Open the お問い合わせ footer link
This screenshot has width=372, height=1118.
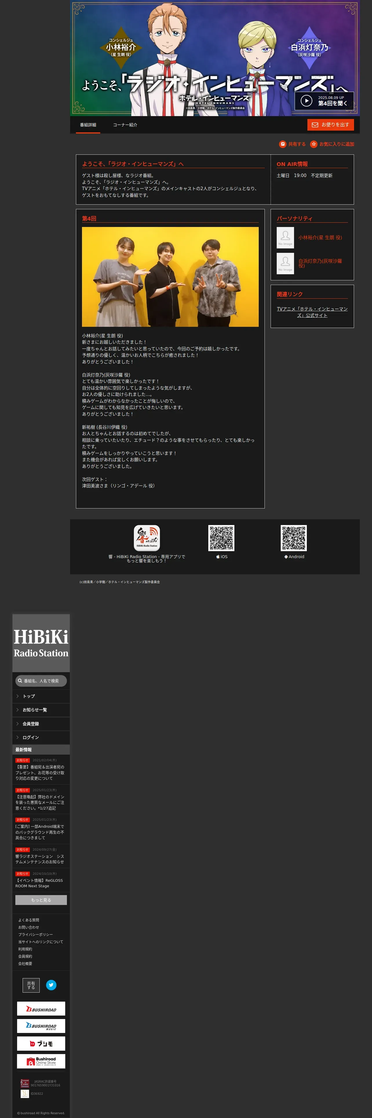pyautogui.click(x=29, y=928)
